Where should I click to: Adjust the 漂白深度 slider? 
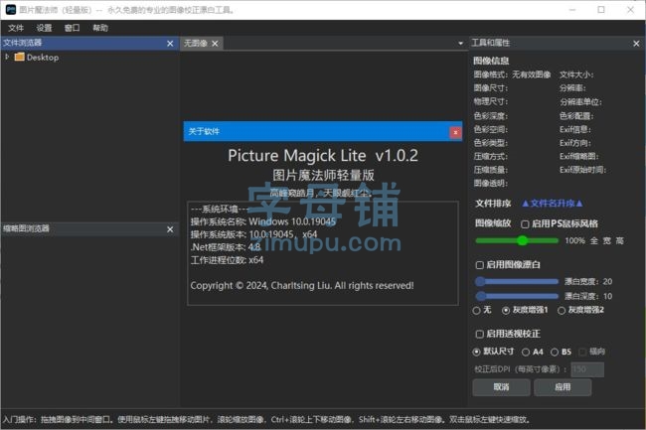[517, 296]
